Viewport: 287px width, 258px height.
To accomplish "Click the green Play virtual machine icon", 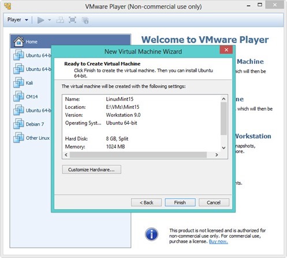I will coord(40,20).
